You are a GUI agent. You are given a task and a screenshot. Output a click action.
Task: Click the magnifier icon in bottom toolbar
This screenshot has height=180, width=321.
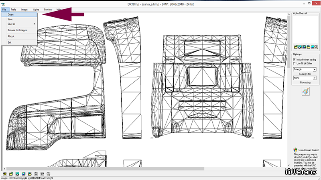[x=48, y=174]
